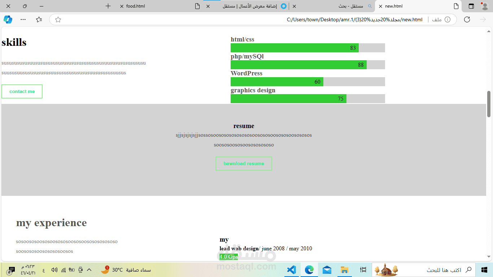The height and width of the screenshot is (277, 493).
Task: Open a new browser tab
Action: click(108, 6)
